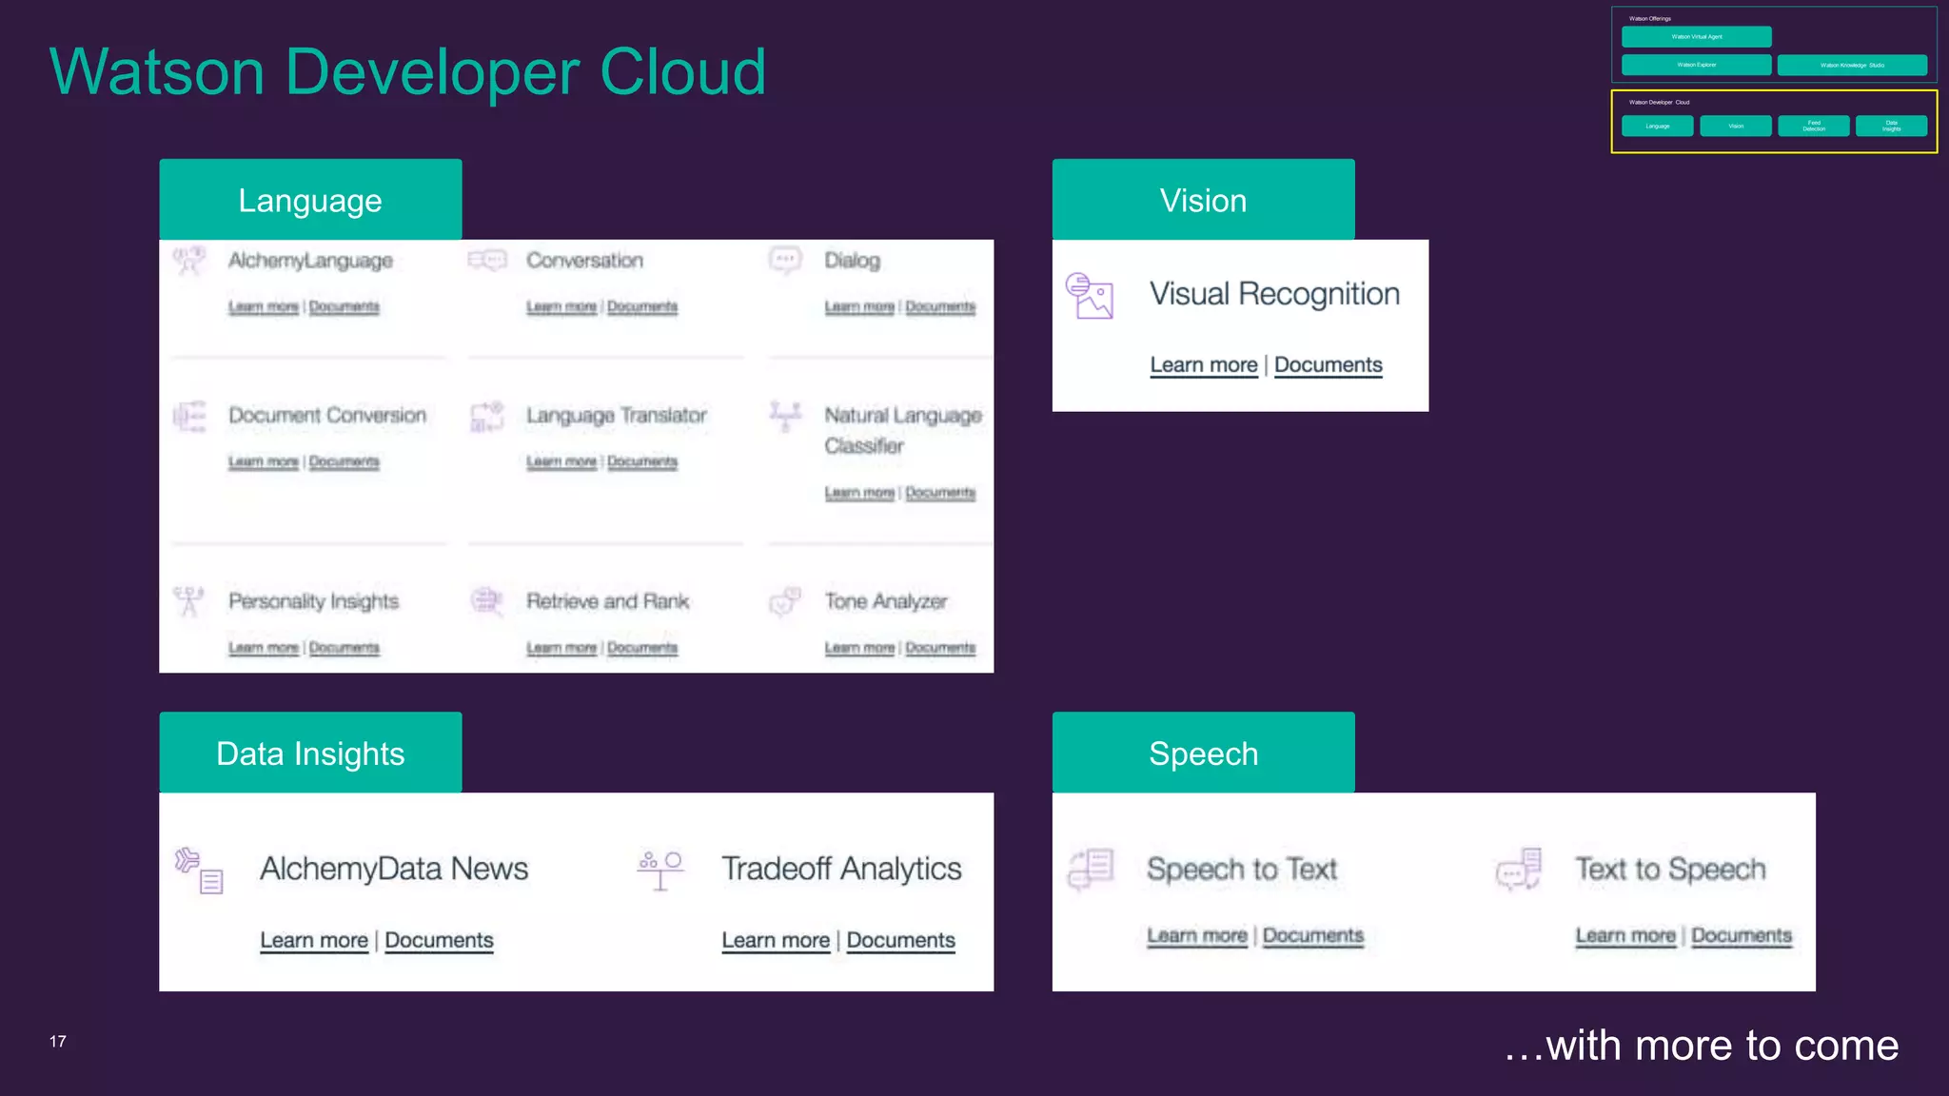The width and height of the screenshot is (1949, 1096).
Task: Click the Dialog speech bubble icon
Action: pyautogui.click(x=785, y=260)
